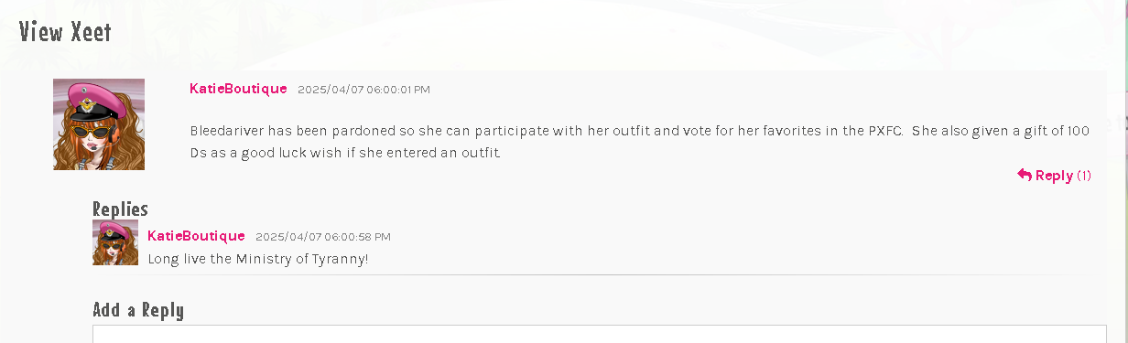Click the text line starting with Bleedariver

point(639,131)
